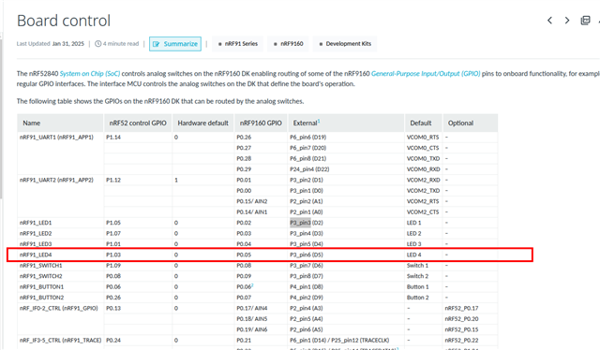Click footnote 2 next to P0.06
The width and height of the screenshot is (600, 350).
[252, 285]
